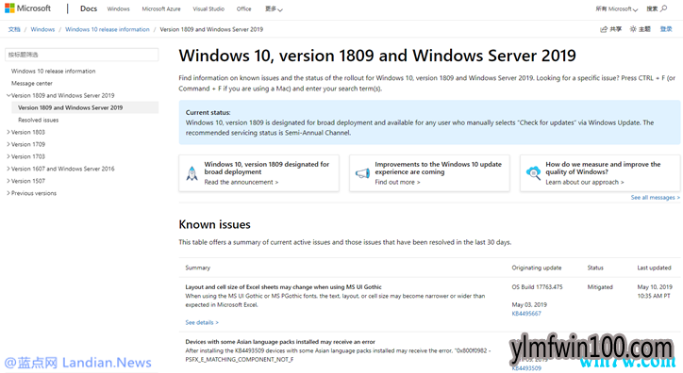This screenshot has width=683, height=373.
Task: Click Find out more link
Action: coord(398,182)
